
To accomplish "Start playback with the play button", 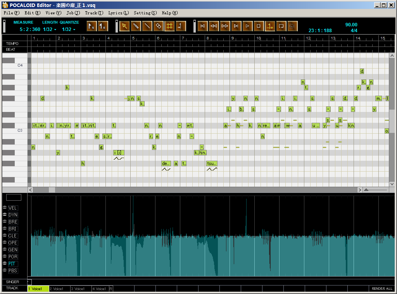I will point(247,26).
